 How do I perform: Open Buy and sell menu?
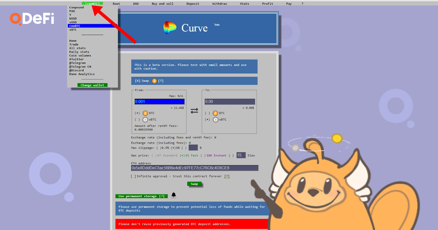tap(163, 4)
